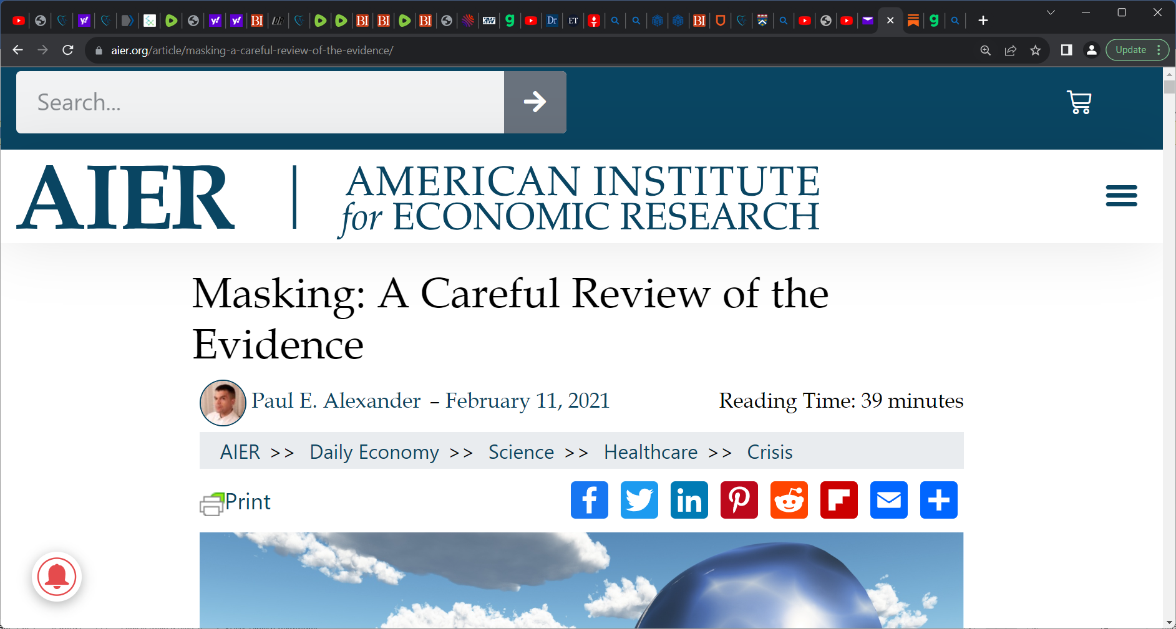The width and height of the screenshot is (1176, 629).
Task: Focus the Search... input field
Action: tap(260, 102)
